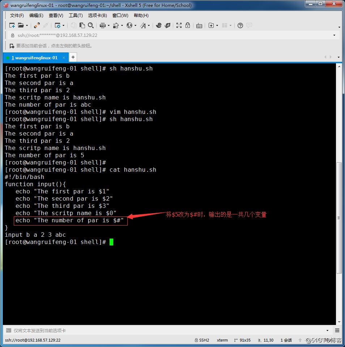
Task: Click the terminal scrollbar down arrow
Action: pyautogui.click(x=339, y=322)
